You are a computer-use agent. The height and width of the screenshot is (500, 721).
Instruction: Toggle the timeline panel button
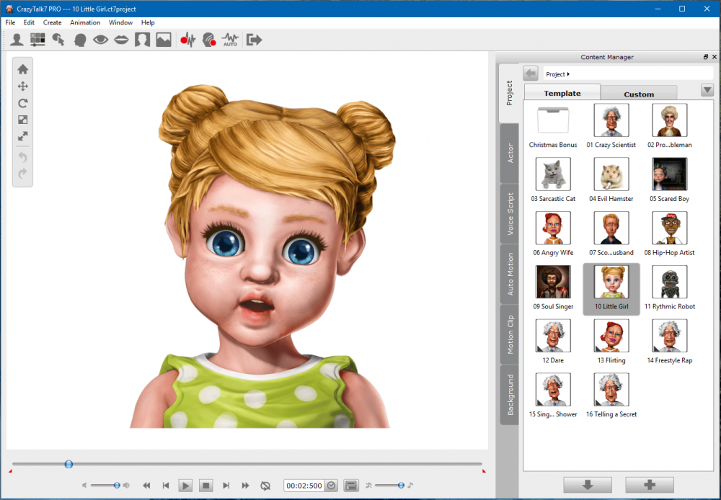(351, 486)
